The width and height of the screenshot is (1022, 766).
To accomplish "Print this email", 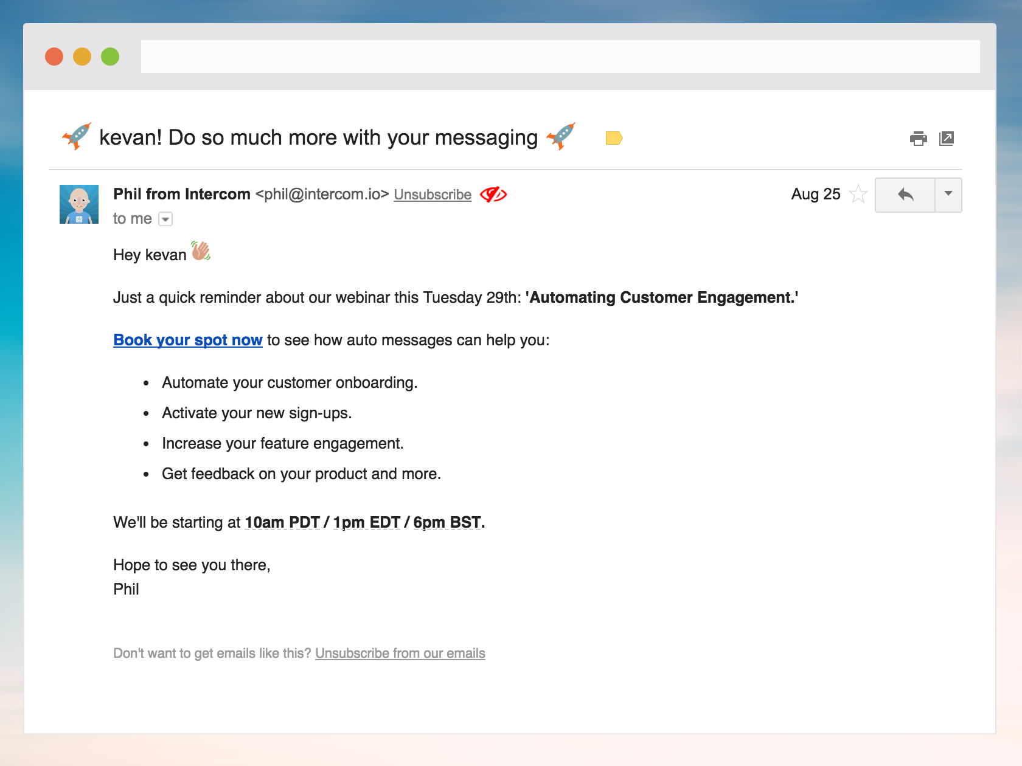I will click(919, 139).
